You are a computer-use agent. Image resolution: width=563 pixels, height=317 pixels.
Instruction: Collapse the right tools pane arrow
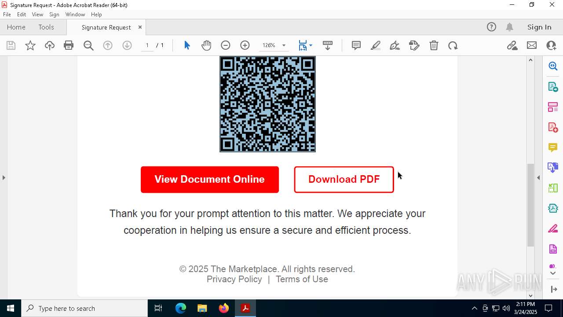(538, 177)
